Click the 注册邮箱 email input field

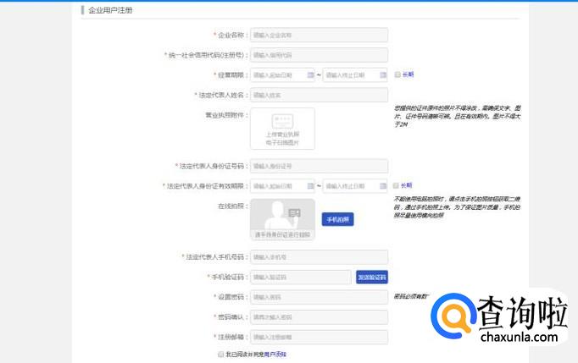coord(319,338)
